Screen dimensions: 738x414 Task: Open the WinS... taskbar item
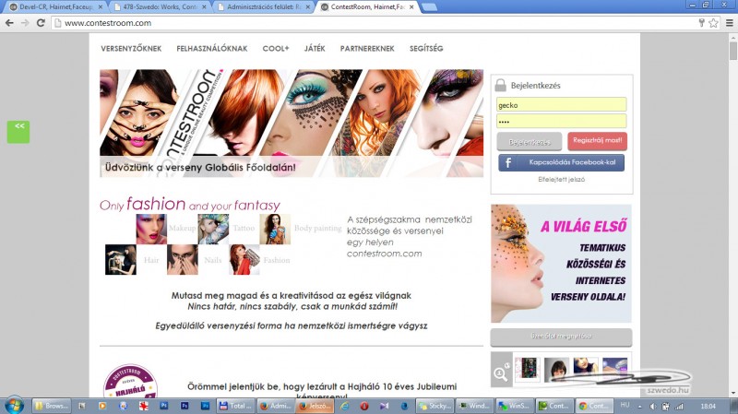(x=515, y=406)
